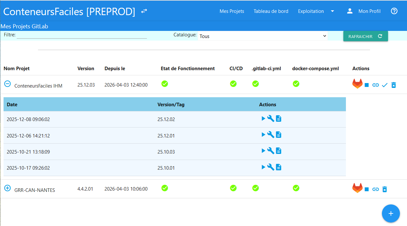This screenshot has width=407, height=226.
Task: Open the Exploitation menu
Action: click(x=311, y=11)
